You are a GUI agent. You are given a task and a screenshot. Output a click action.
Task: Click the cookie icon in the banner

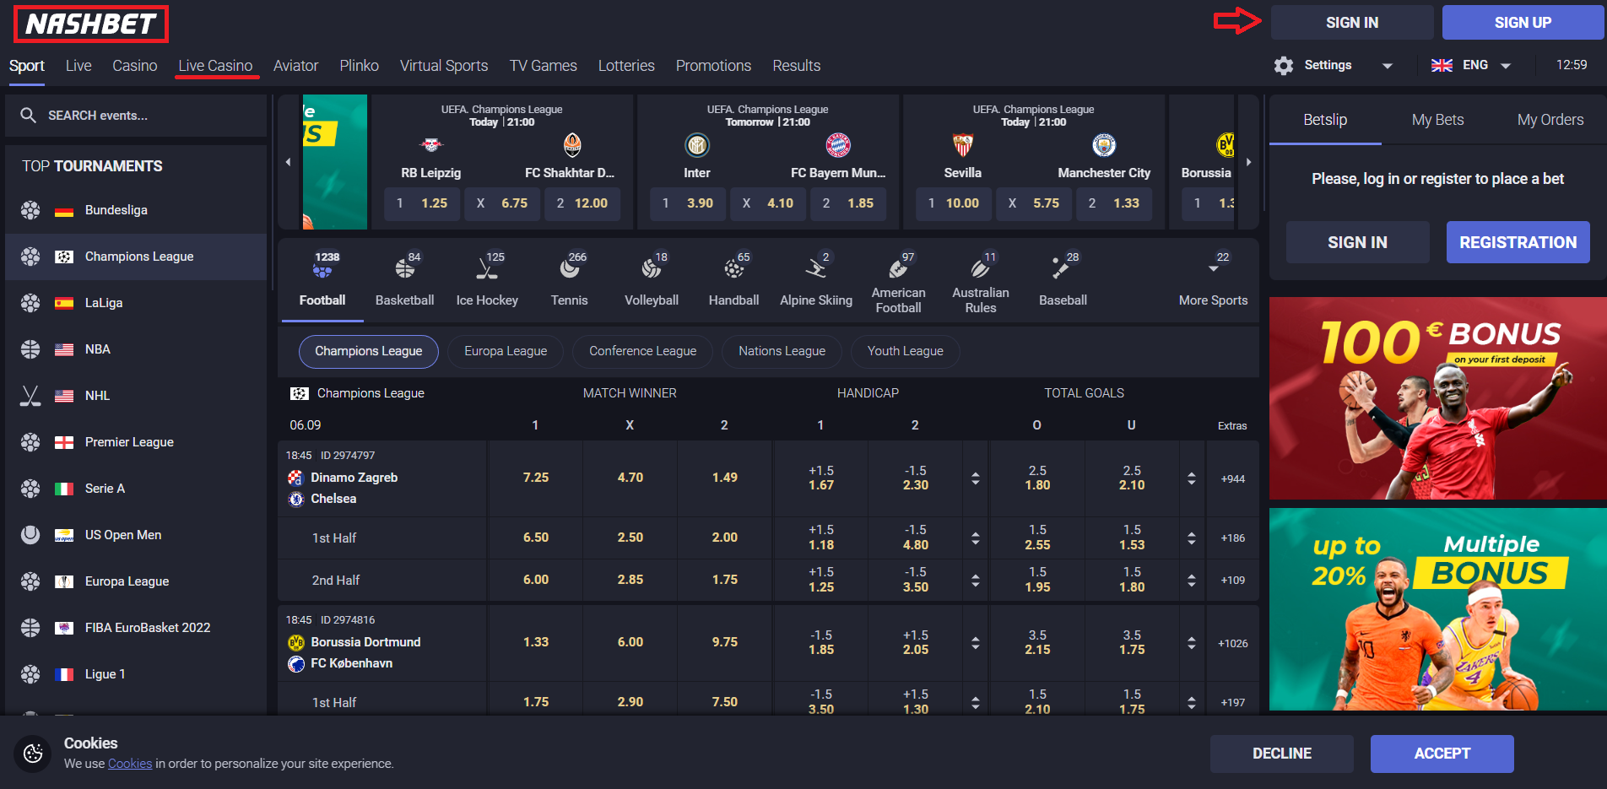[x=33, y=754]
